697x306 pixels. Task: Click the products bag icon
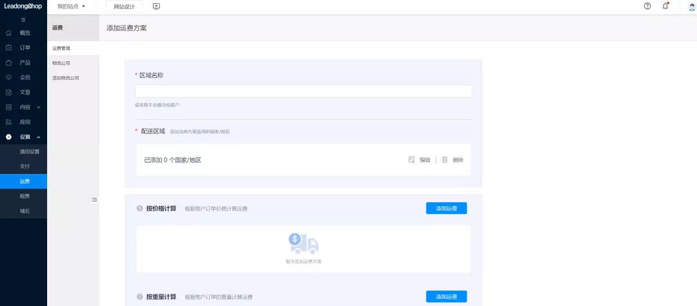[x=8, y=62]
